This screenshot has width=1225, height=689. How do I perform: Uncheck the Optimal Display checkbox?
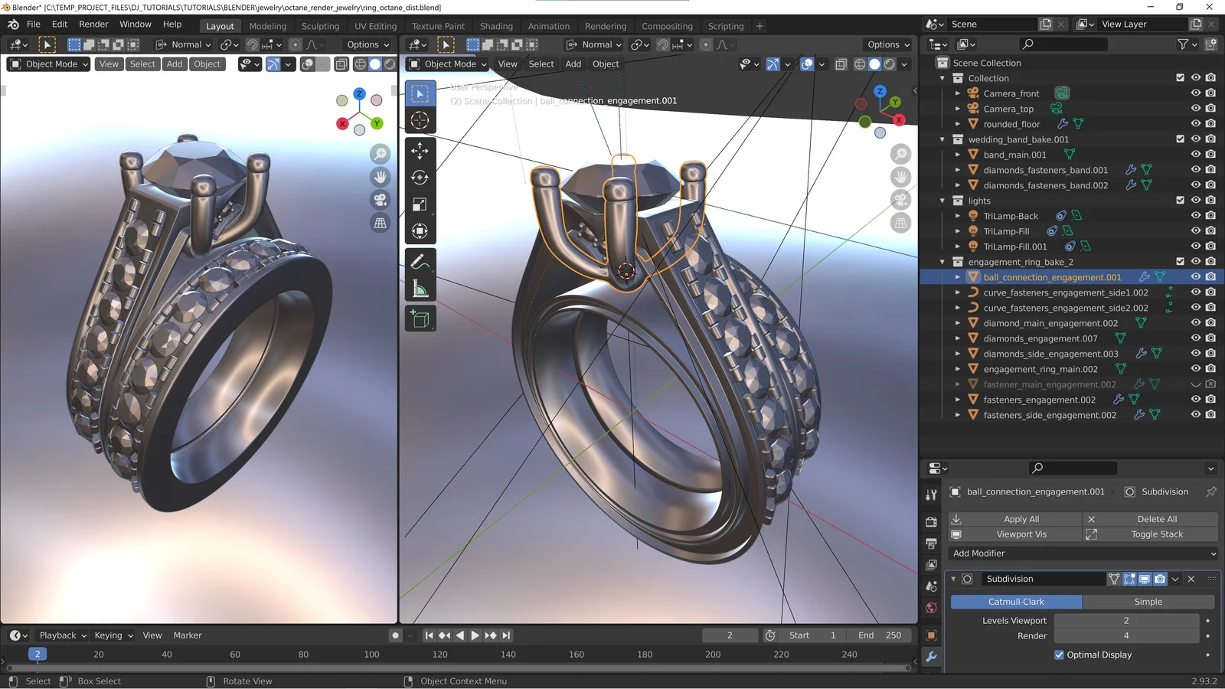coord(1060,655)
